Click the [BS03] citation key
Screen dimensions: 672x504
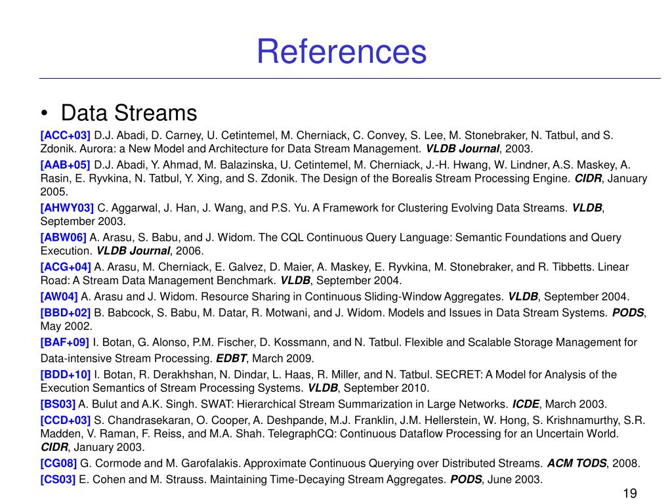58,404
